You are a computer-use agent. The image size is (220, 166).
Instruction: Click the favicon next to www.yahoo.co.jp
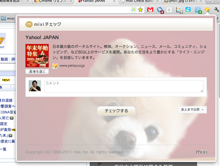coord(55,66)
